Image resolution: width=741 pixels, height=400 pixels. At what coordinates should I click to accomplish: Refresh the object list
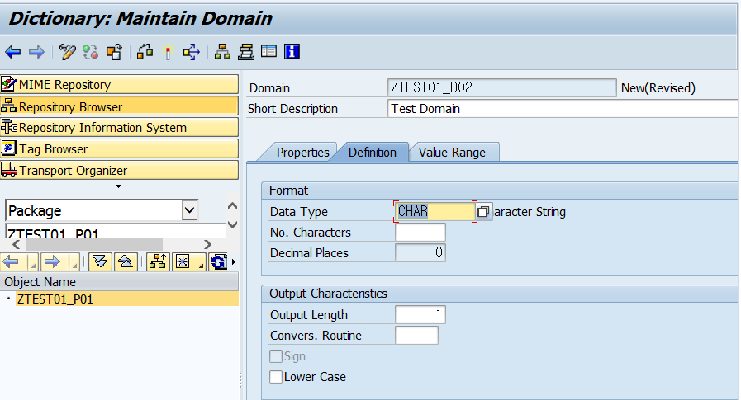point(218,261)
